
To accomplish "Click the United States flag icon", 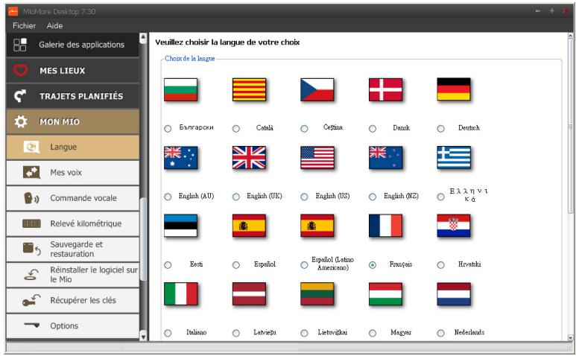I will (x=317, y=158).
